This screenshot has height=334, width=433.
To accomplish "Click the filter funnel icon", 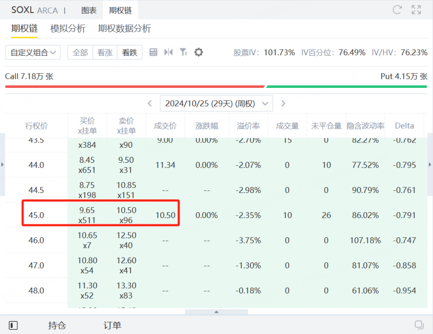I will tap(183, 52).
